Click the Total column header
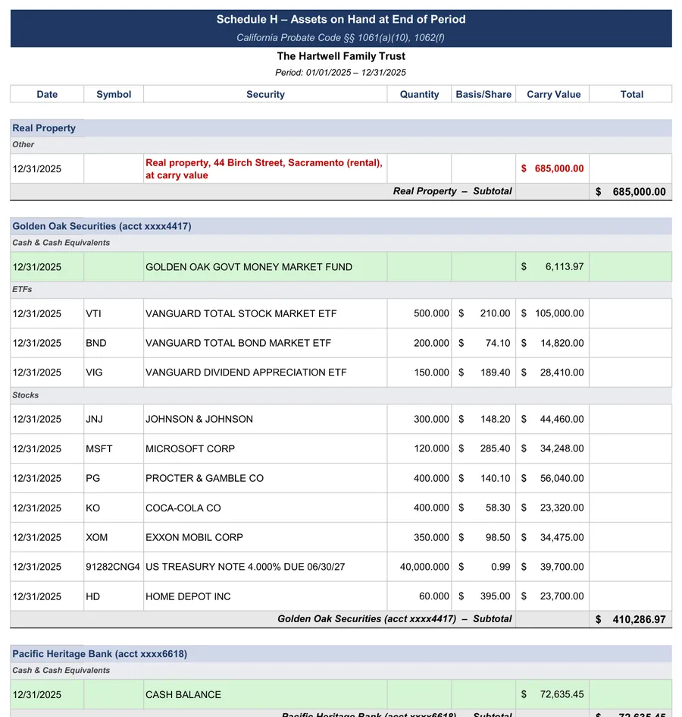The height and width of the screenshot is (717, 682). pyautogui.click(x=631, y=94)
